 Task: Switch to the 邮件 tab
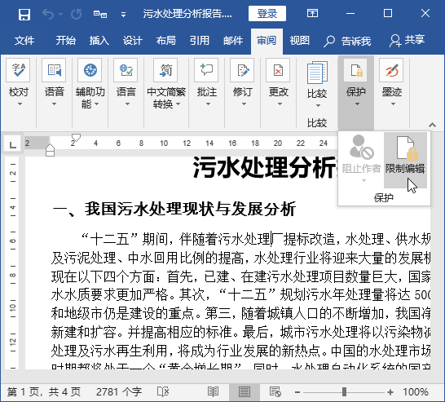(233, 41)
